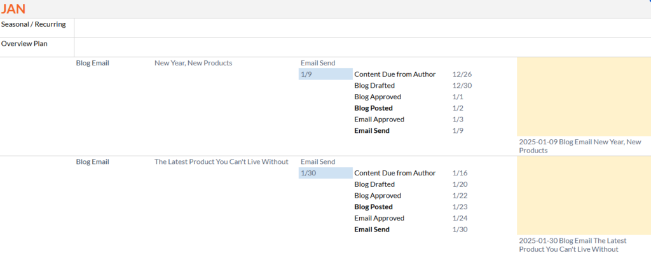Select the blue 1/30 send date cell
651x253 pixels.
click(x=325, y=173)
